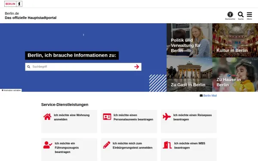Open 'Ich möchte eine Wohnung anmelden' link
The image size is (258, 161).
click(72, 117)
